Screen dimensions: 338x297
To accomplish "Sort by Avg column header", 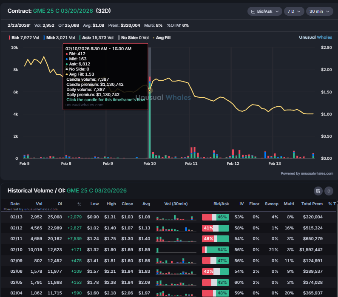I will [x=146, y=204].
